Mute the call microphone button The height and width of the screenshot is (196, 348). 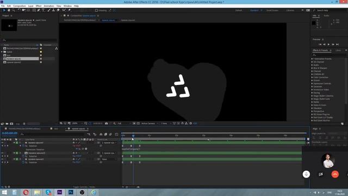(x=306, y=174)
